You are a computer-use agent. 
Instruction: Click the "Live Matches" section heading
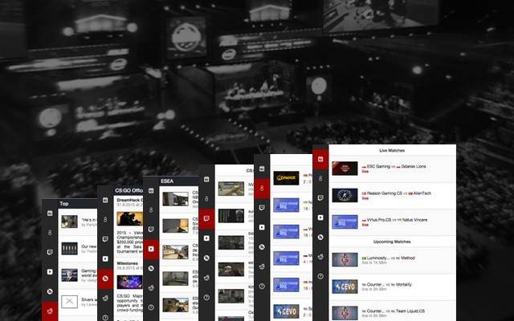point(392,151)
